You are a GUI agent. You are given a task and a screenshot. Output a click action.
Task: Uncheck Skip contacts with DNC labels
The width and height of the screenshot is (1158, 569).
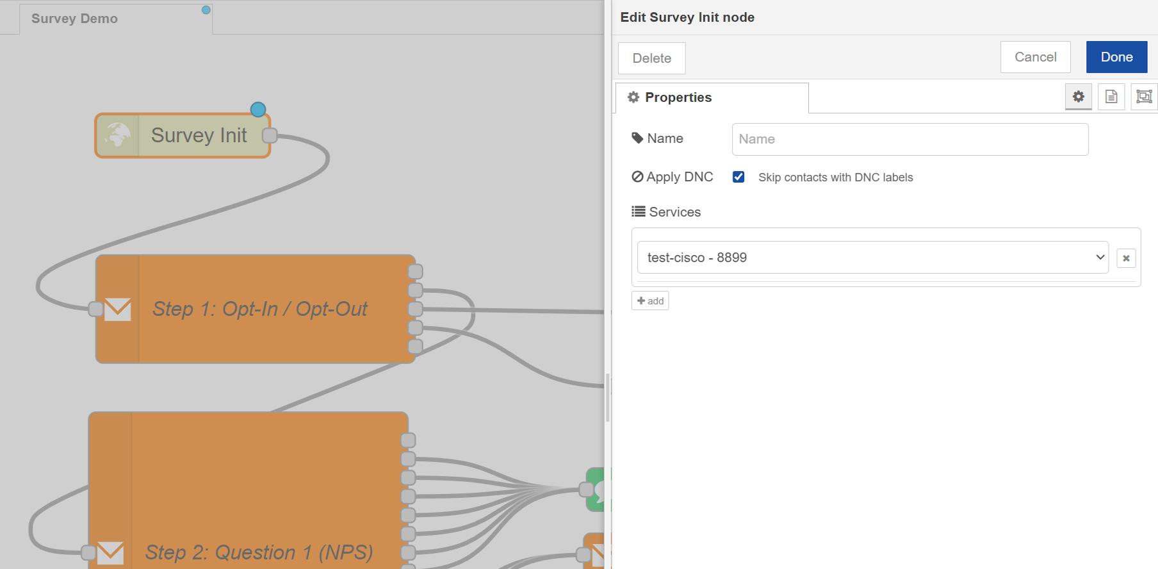738,177
